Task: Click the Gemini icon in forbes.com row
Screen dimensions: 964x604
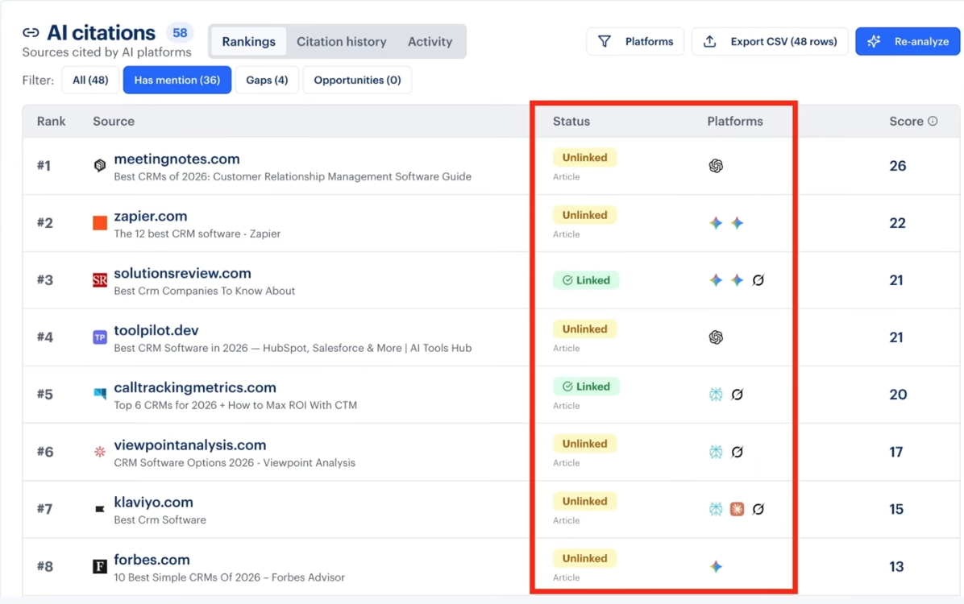Action: (x=716, y=567)
